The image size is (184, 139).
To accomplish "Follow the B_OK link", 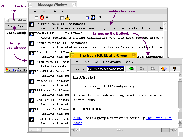I will point(77,118).
